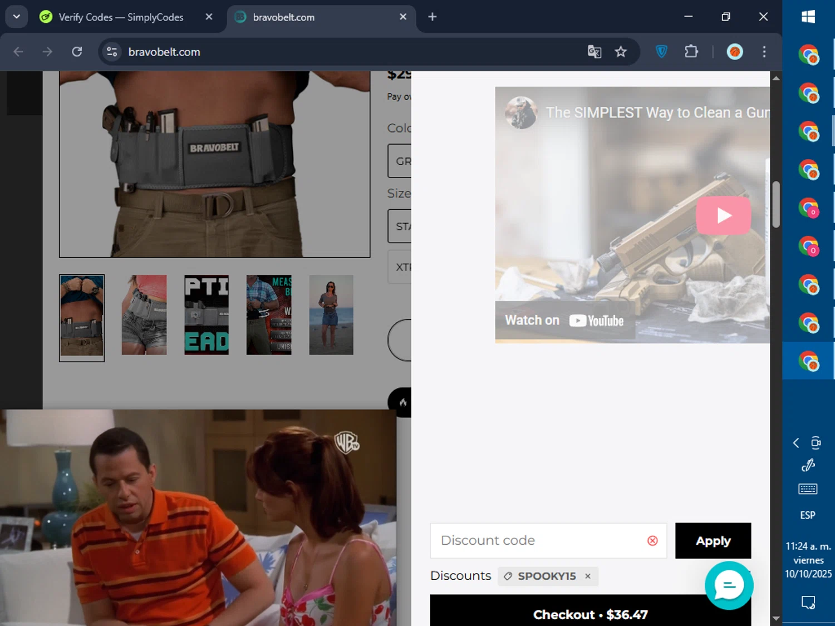This screenshot has width=835, height=626.
Task: Open a new browser tab
Action: click(x=433, y=17)
